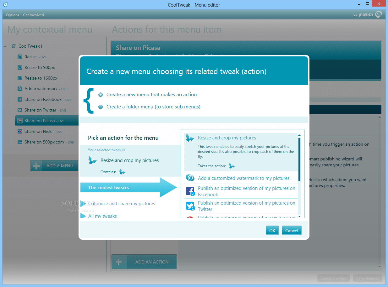Screen dimensions: 388x287
Task: Click the selected tweak bird icon
Action: 93,160
